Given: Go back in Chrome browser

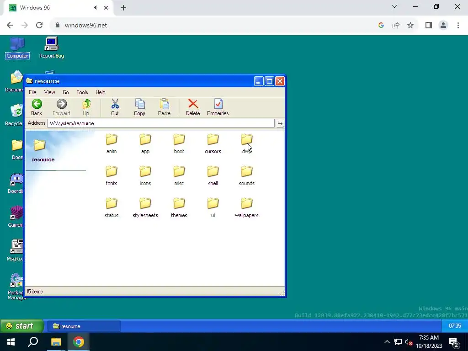Looking at the screenshot, I should click(10, 26).
